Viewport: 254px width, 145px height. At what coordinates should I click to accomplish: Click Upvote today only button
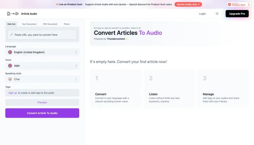click(x=188, y=4)
